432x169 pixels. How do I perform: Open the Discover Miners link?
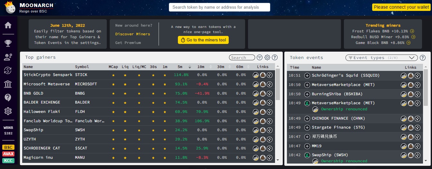coord(133,34)
